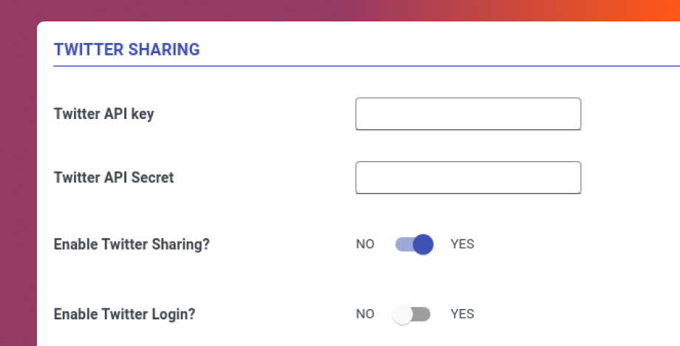Click YES beside the Twitter Login toggle
680x346 pixels.
coord(462,314)
